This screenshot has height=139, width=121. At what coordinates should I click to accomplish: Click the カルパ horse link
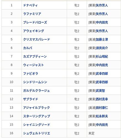(x=28, y=48)
